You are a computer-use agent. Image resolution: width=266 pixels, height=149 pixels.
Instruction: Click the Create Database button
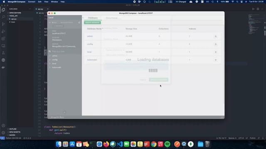coord(92,23)
